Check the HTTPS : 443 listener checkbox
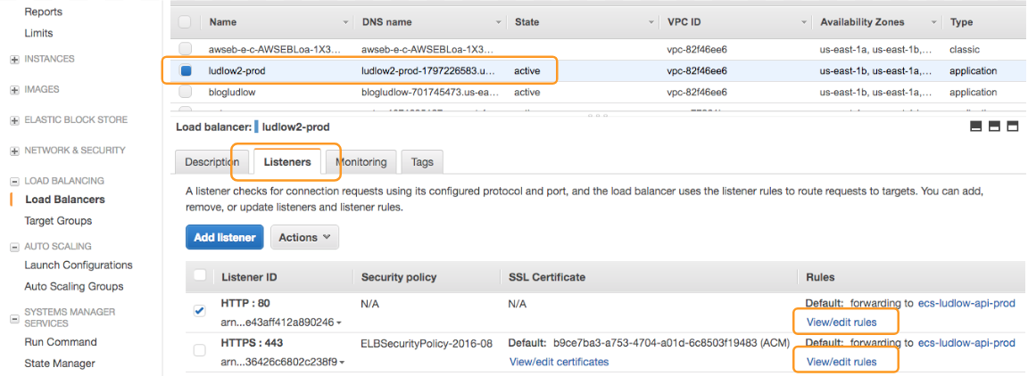This screenshot has width=1028, height=376. tap(200, 350)
